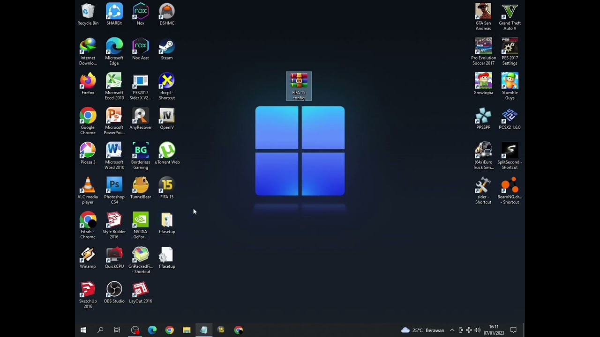Select the Nox Asst desktop icon
Viewport: 600px width, 337px height.
click(141, 50)
